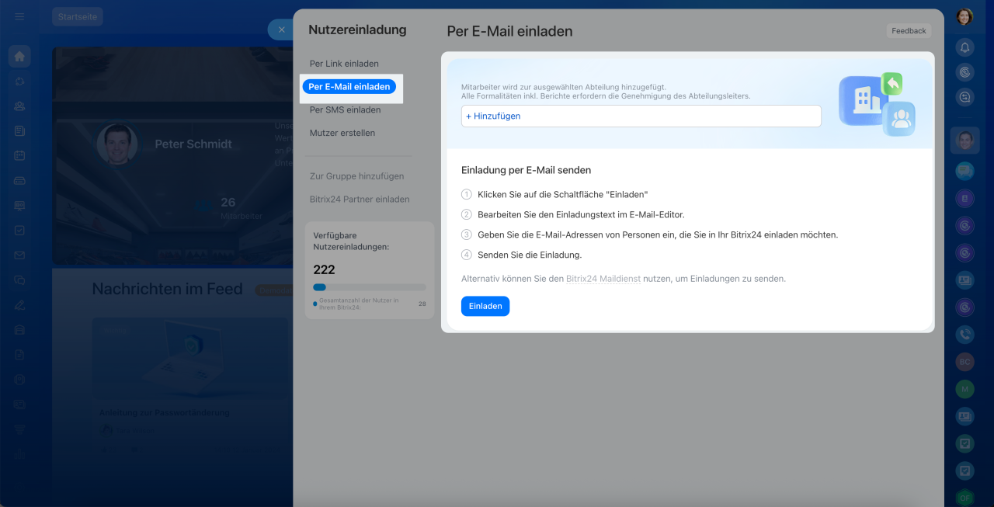Screen dimensions: 994x507
Task: Click the available invitations progress bar
Action: 369,287
